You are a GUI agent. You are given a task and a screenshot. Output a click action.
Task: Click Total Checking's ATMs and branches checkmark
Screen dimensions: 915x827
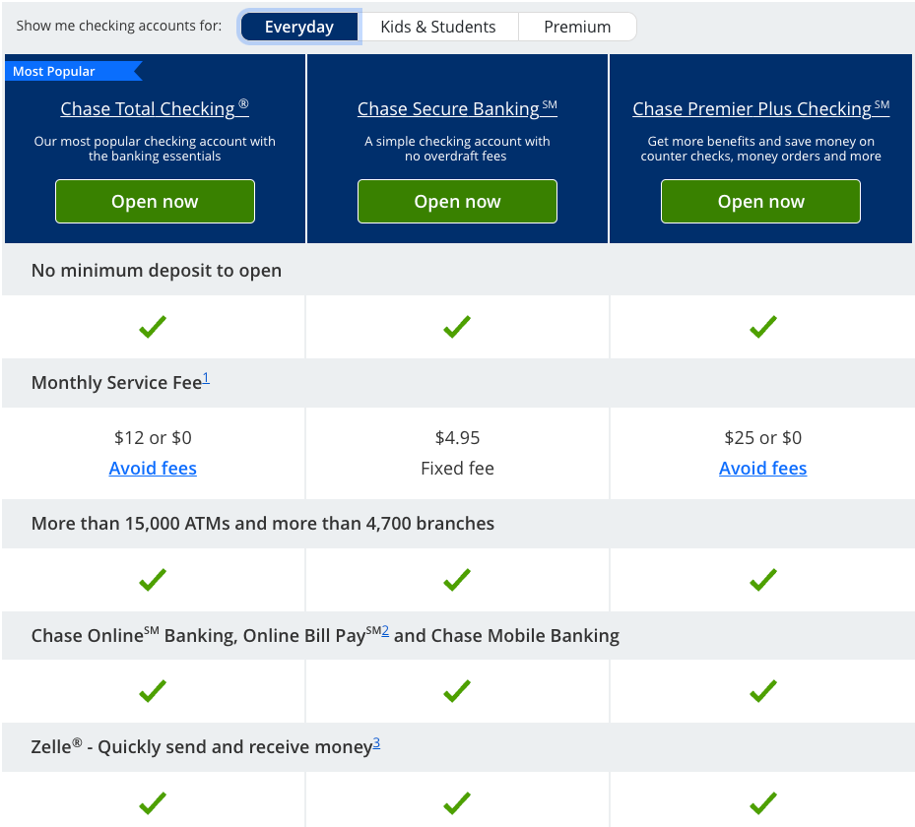click(x=153, y=580)
